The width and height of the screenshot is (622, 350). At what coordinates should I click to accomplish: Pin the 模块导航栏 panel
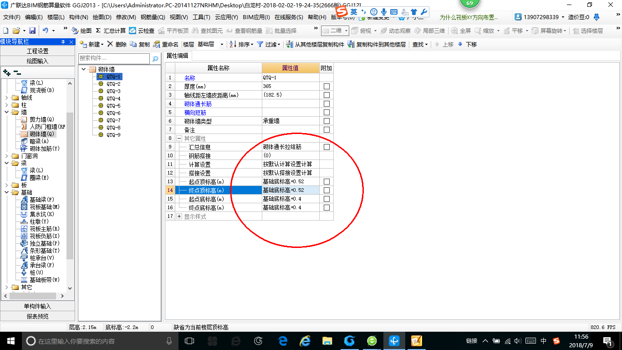pyautogui.click(x=63, y=42)
